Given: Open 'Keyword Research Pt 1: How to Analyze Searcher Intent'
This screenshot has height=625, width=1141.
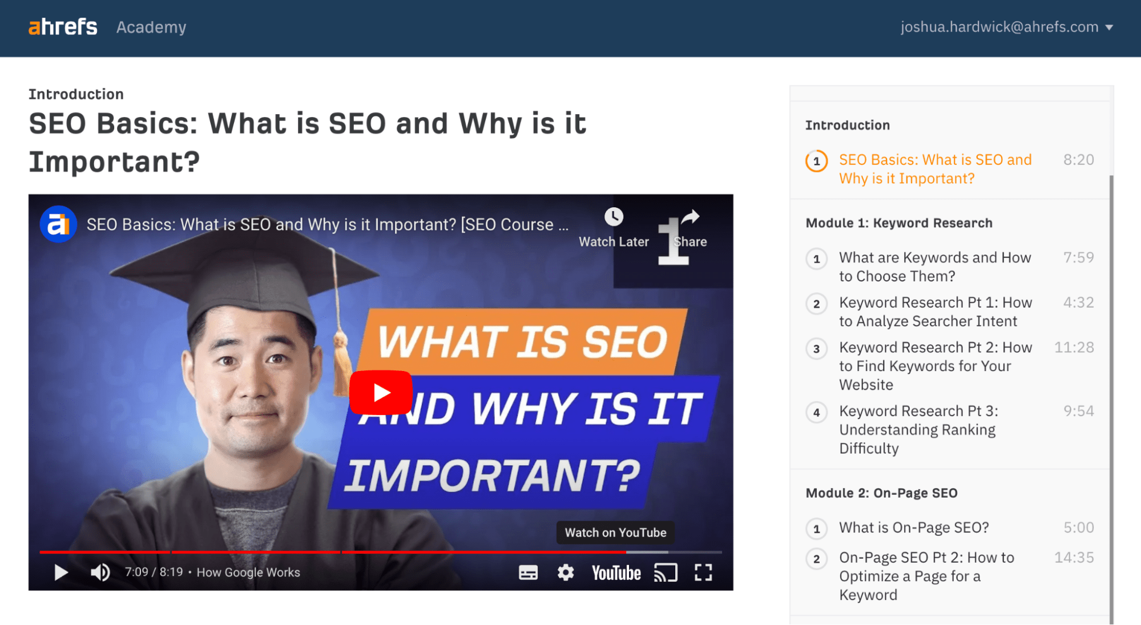Looking at the screenshot, I should click(935, 311).
